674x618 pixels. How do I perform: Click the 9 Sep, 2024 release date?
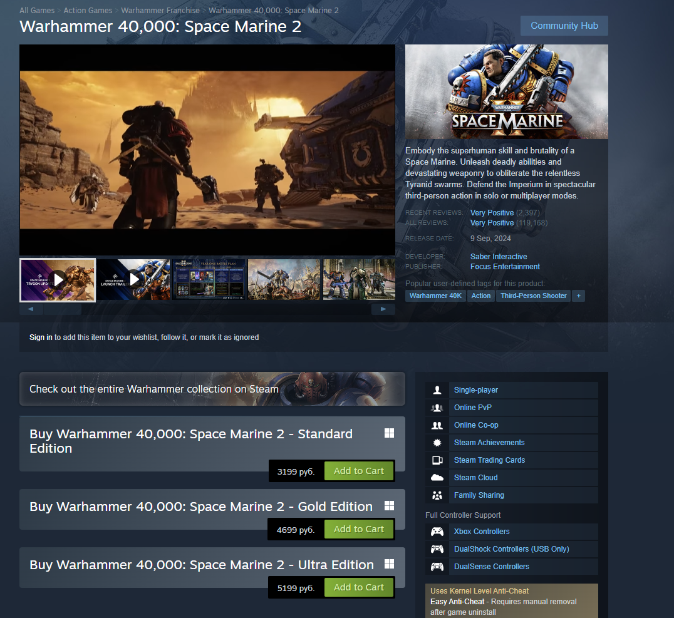click(490, 239)
